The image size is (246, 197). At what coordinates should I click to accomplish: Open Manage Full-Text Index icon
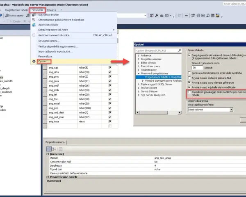click(x=203, y=16)
